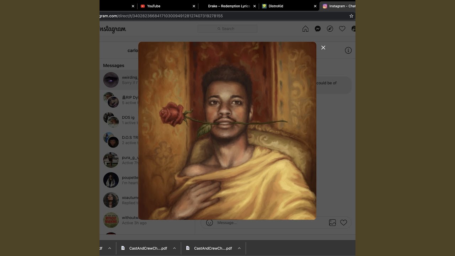Open the pura_g_ conversation
This screenshot has width=455, height=256.
pos(119,160)
